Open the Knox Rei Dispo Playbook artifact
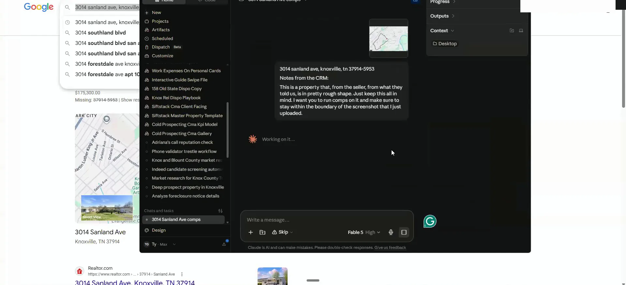Screen dimensions: 626x285 (176, 98)
